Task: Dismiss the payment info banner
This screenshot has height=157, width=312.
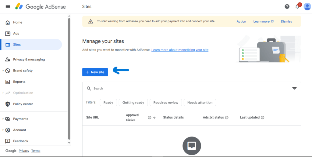Action: coord(286,22)
